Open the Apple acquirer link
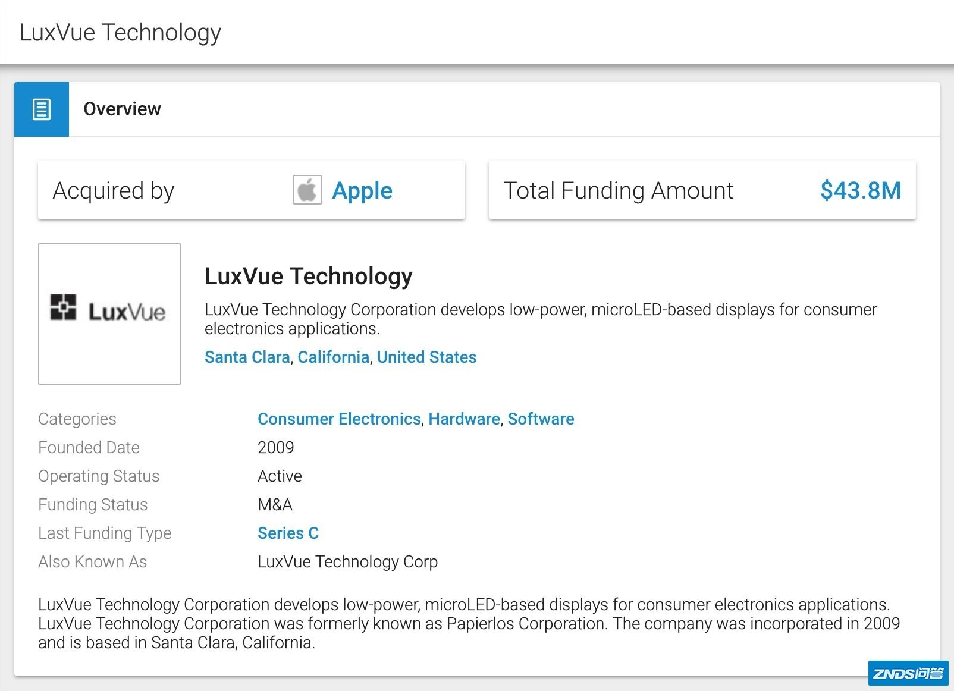 click(362, 191)
